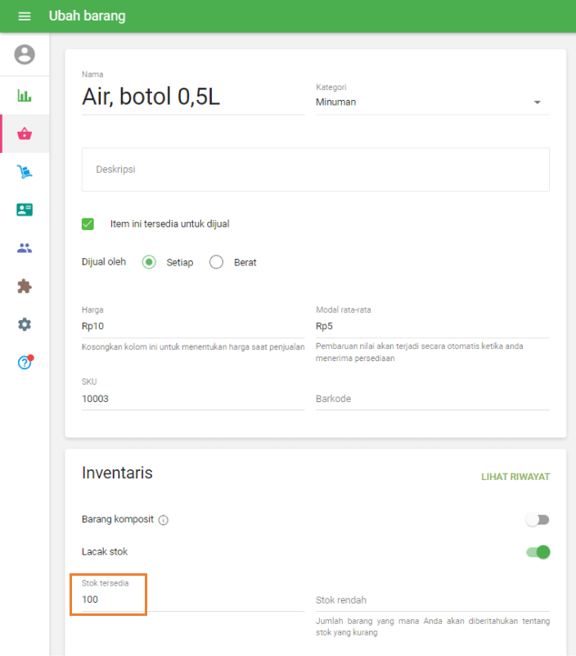Open the user account profile icon

pyautogui.click(x=25, y=55)
